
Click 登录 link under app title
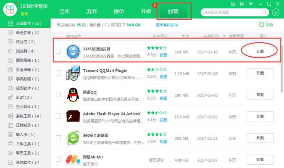click(24, 14)
